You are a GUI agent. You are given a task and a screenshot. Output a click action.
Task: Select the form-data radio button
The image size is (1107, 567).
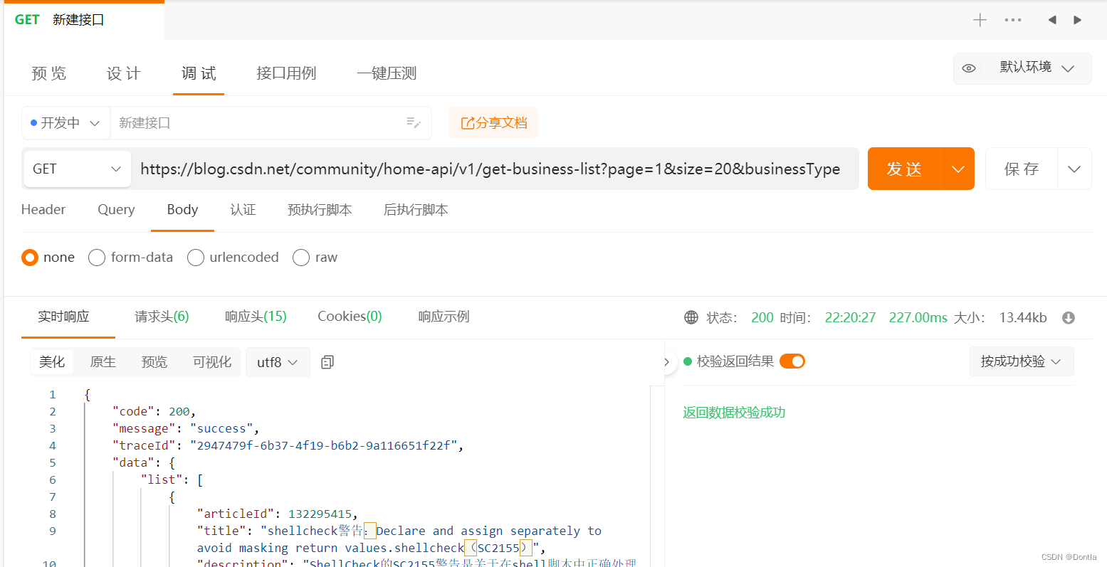click(97, 258)
